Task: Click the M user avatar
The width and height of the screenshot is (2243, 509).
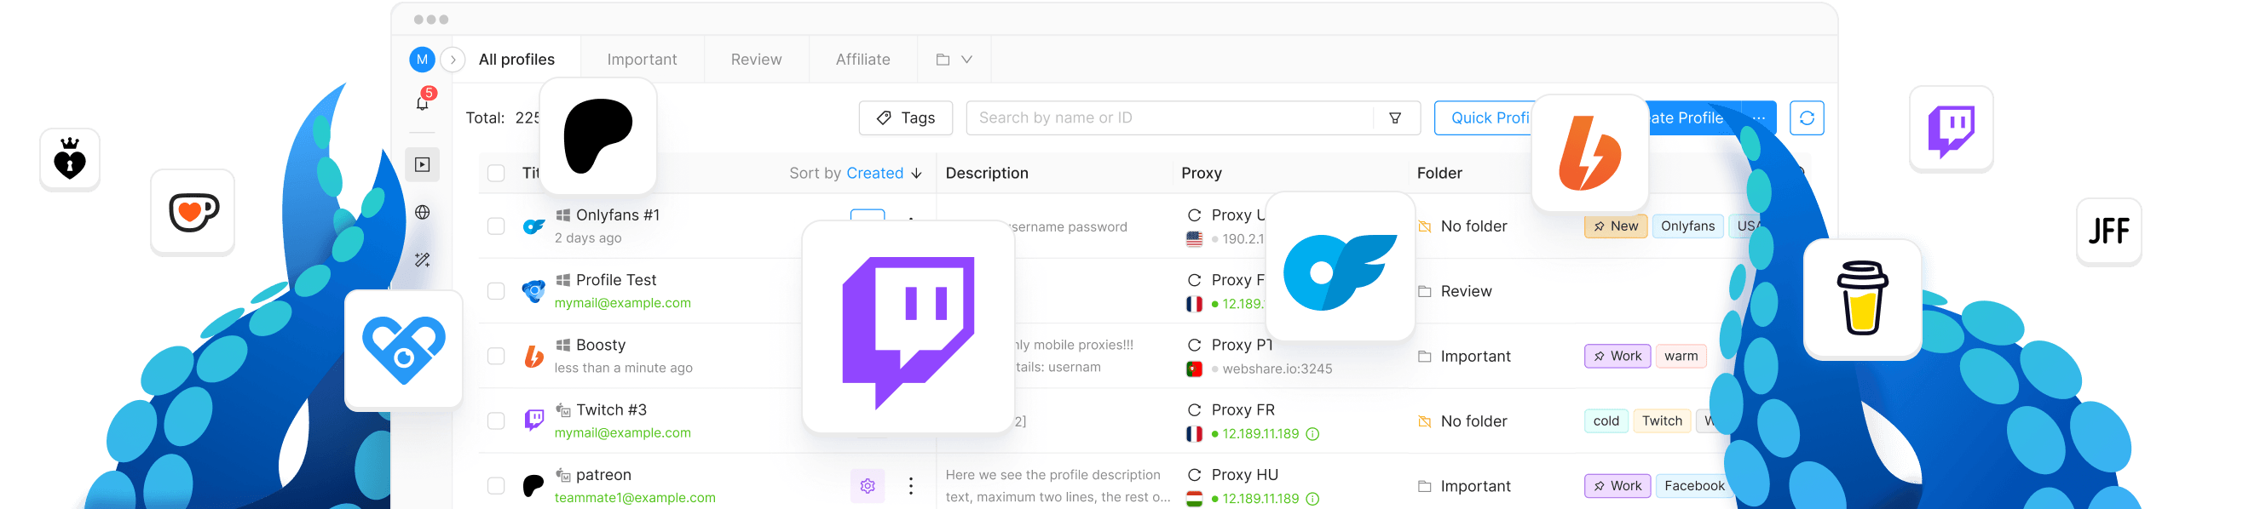Action: (x=422, y=60)
